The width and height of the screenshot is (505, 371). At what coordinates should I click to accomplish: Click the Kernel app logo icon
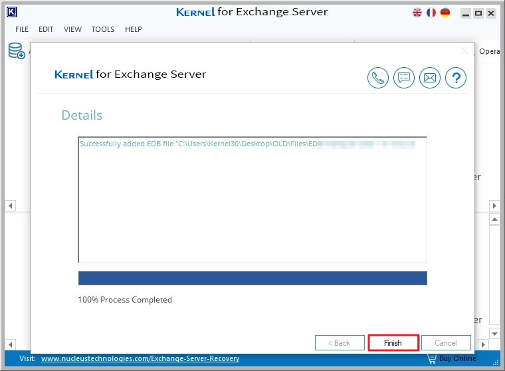(12, 12)
